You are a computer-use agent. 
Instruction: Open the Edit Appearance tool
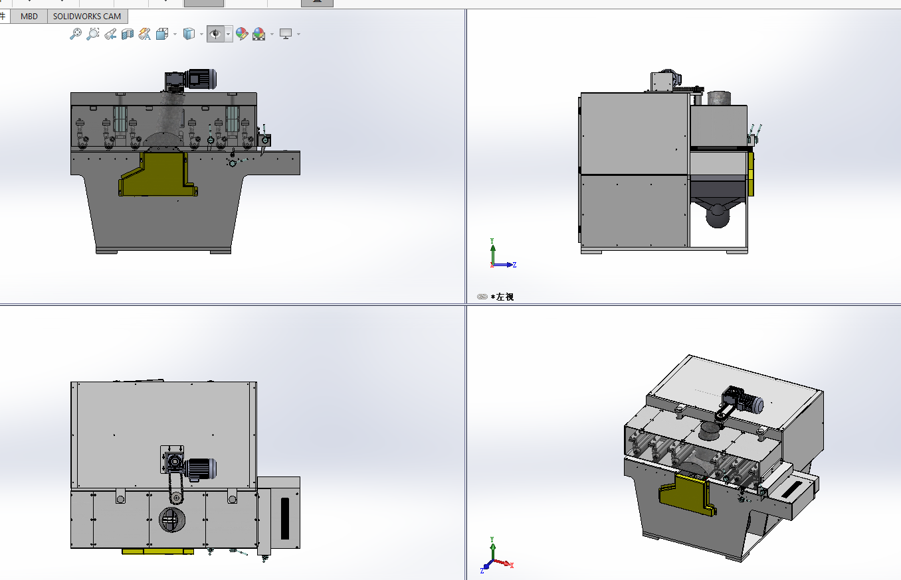[242, 34]
